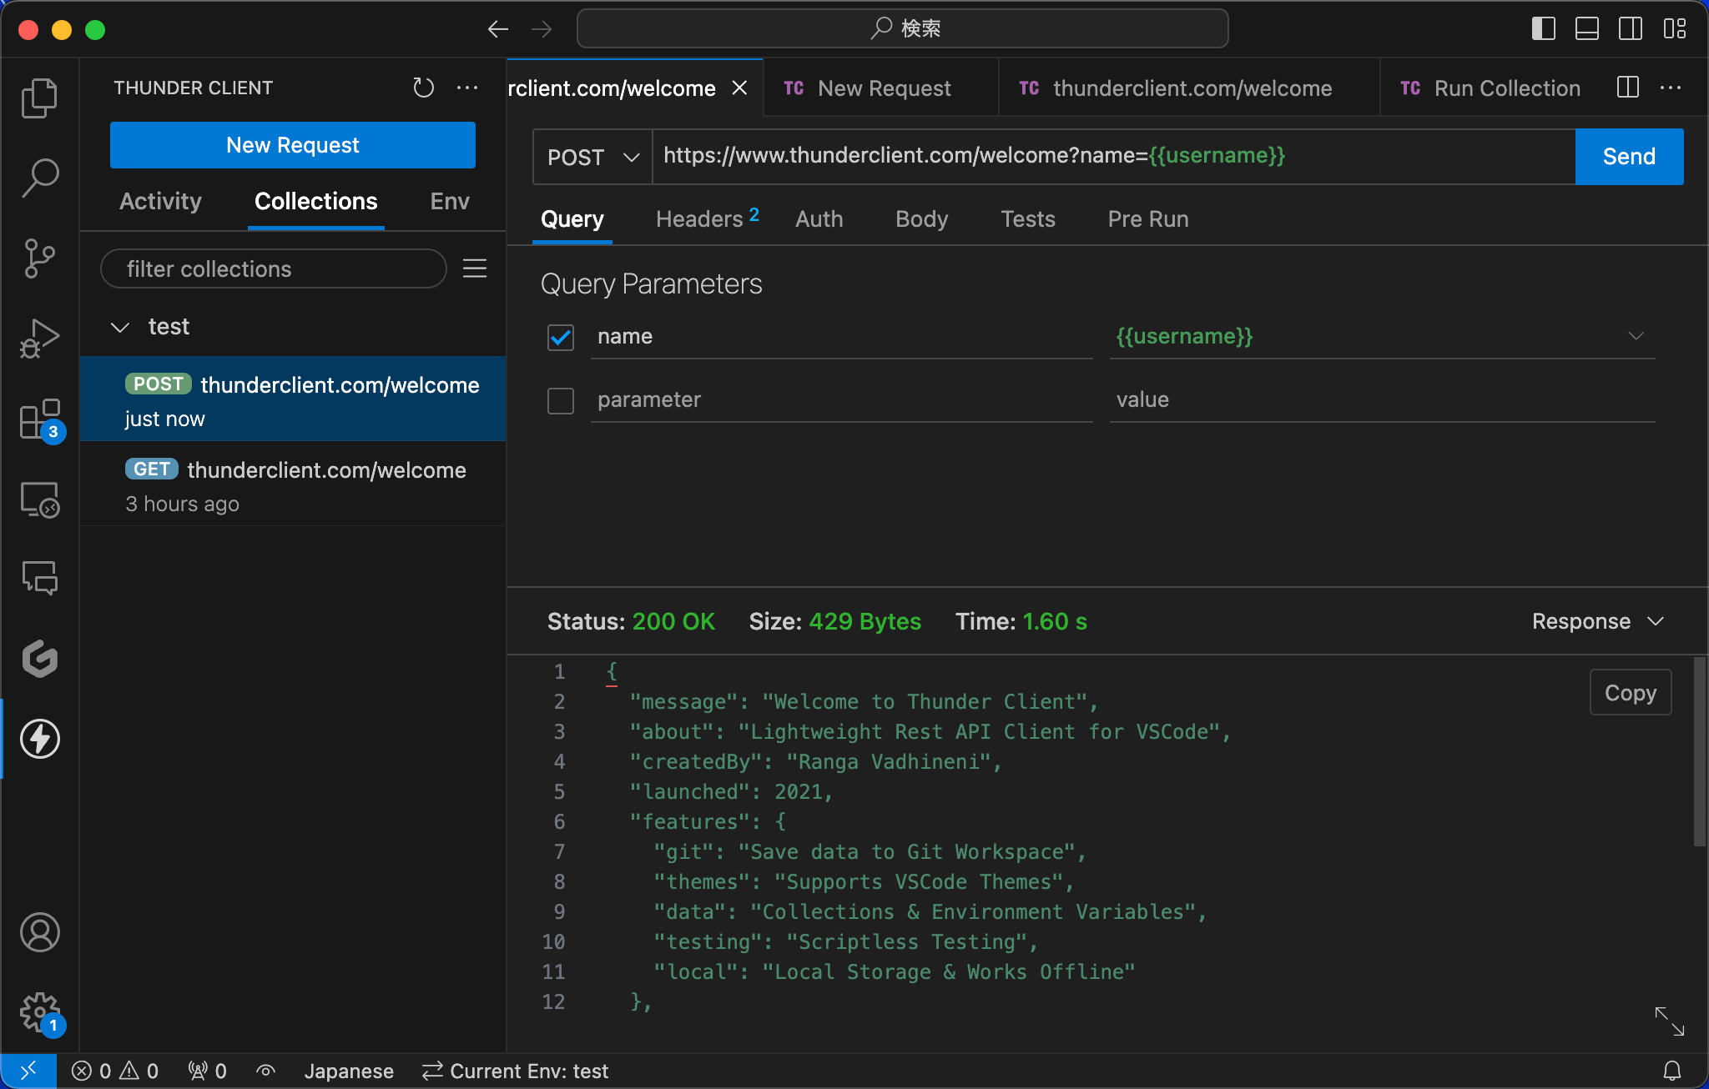1709x1089 pixels.
Task: Click the Japanese status bar item
Action: click(x=349, y=1071)
